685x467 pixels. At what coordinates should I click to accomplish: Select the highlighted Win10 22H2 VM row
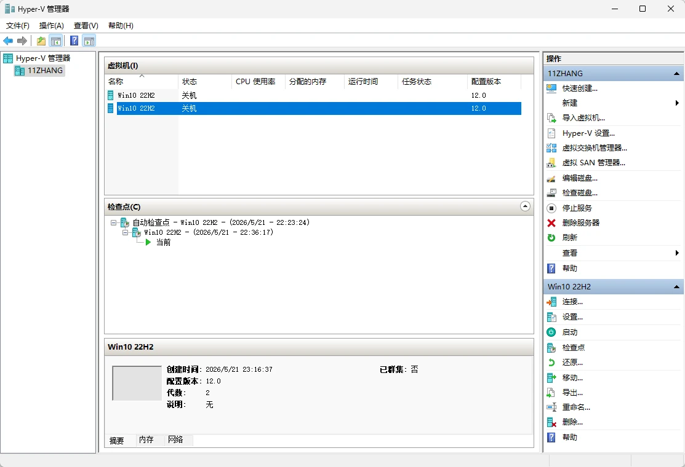313,109
